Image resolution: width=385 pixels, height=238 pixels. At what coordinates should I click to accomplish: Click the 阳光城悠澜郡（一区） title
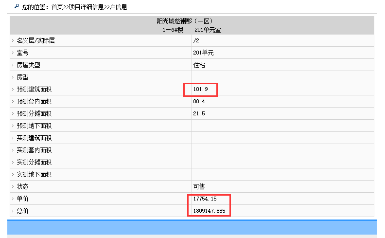click(185, 21)
